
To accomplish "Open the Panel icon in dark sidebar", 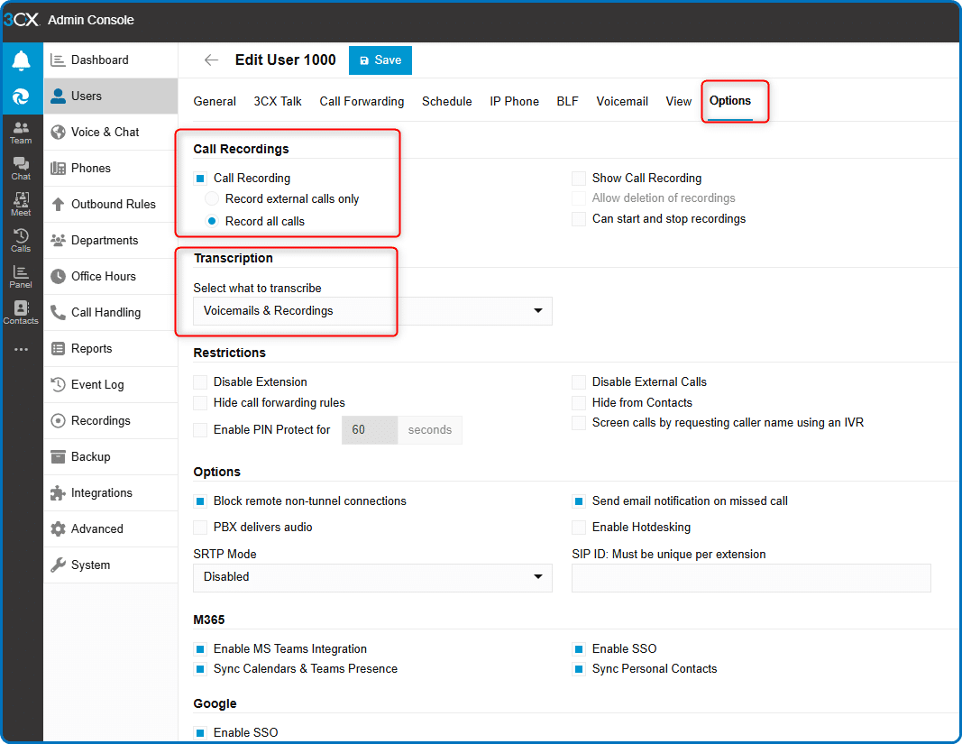I will [x=21, y=277].
